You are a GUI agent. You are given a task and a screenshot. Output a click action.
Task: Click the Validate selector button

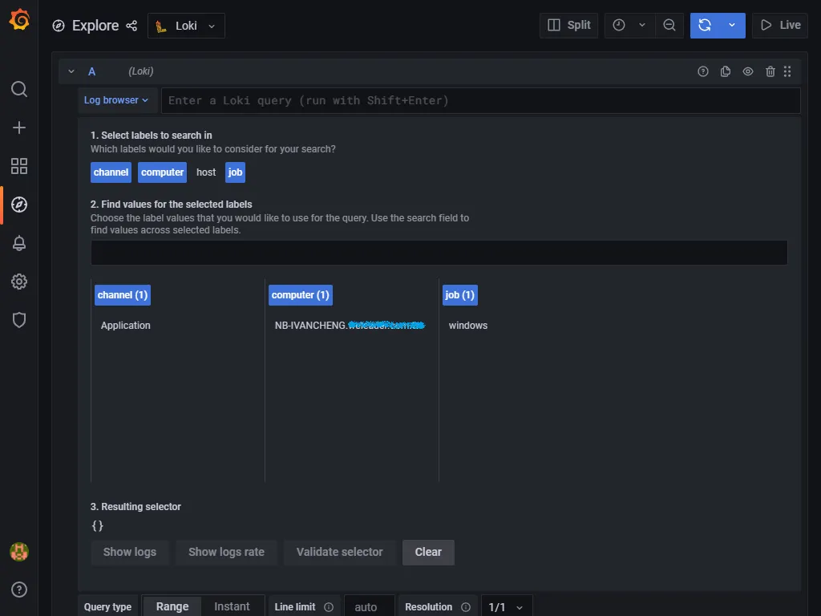pos(339,552)
